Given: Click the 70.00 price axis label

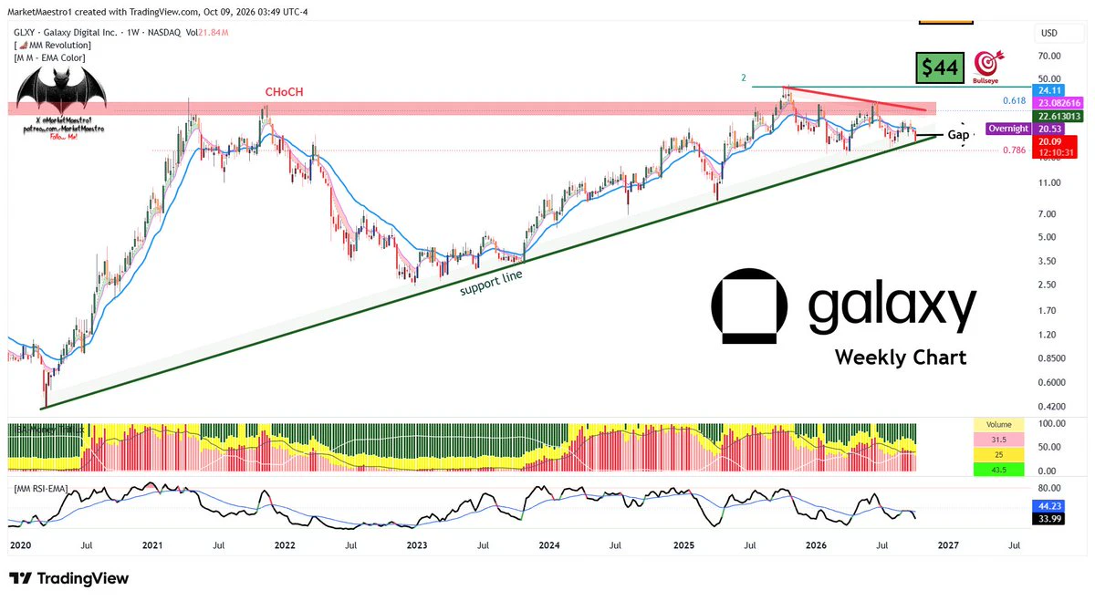Looking at the screenshot, I should click(x=1048, y=56).
